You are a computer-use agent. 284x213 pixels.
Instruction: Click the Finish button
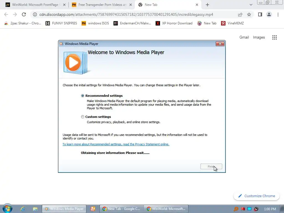point(211,166)
